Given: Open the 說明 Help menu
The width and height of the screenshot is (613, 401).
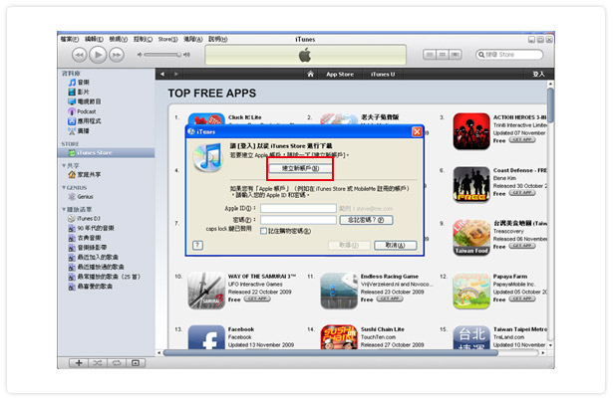Looking at the screenshot, I should [217, 39].
